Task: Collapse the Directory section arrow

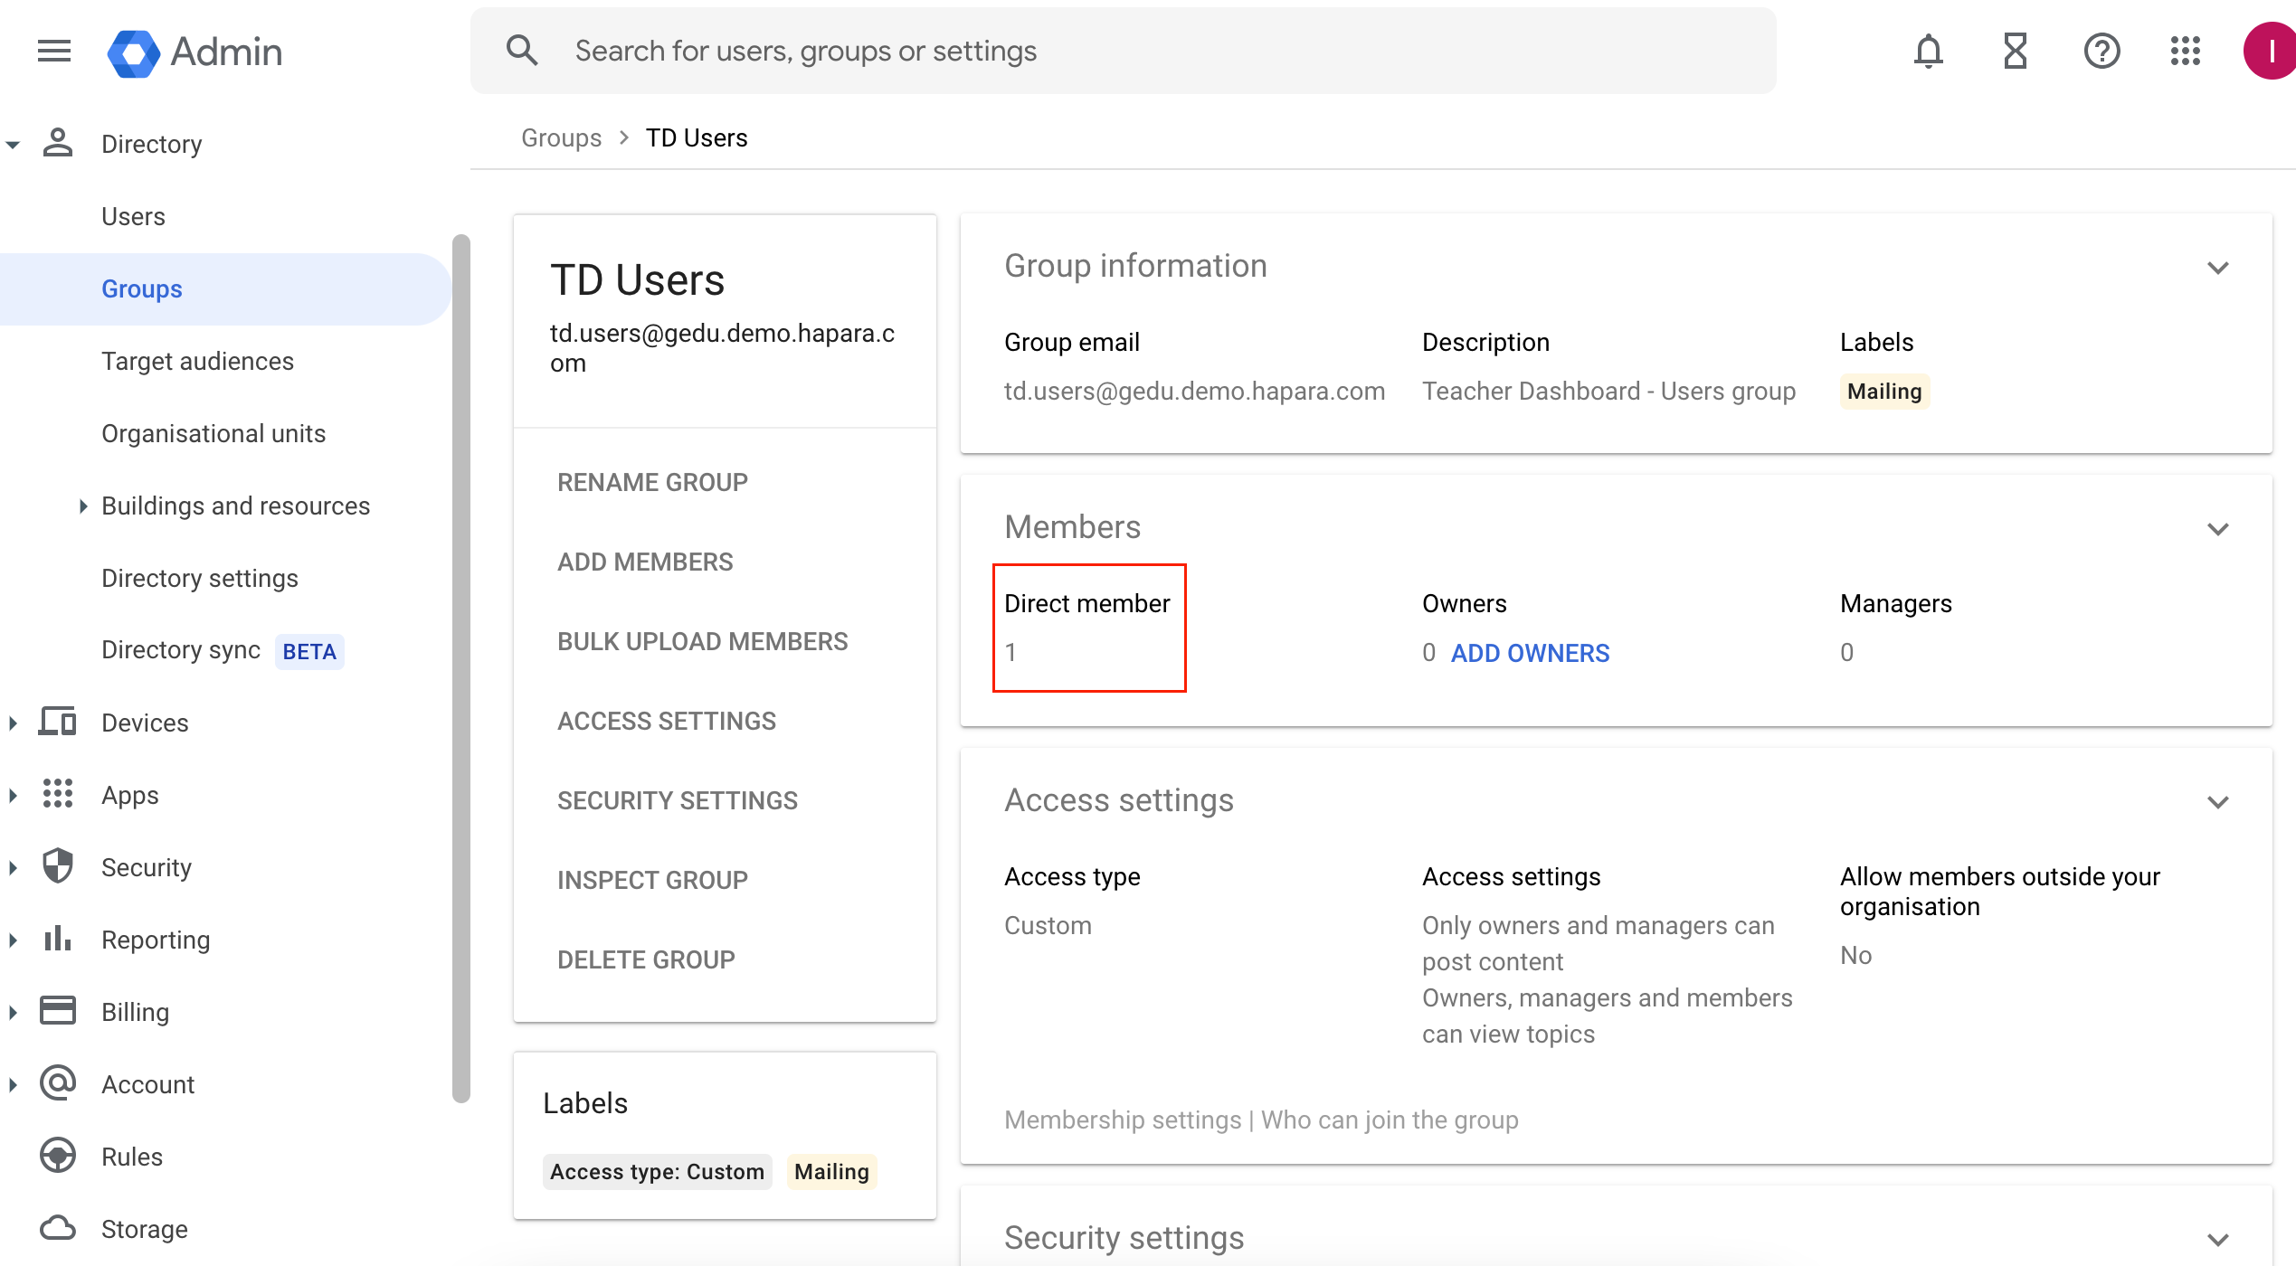Action: 13,145
